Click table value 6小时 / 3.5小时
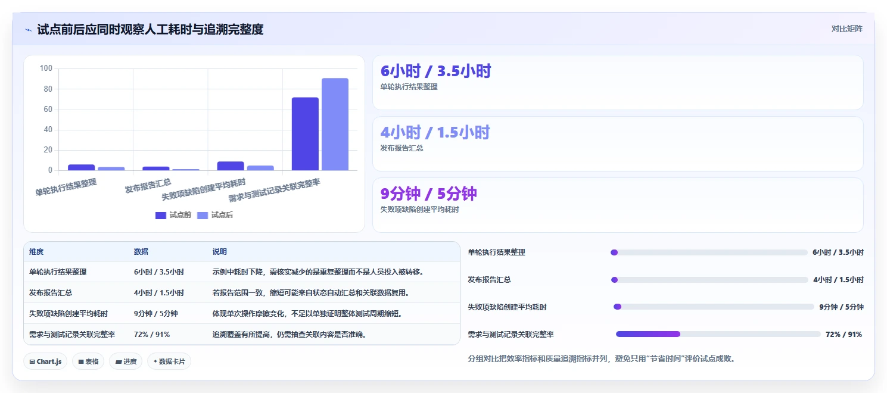Viewport: 887px width, 393px height. [x=159, y=272]
